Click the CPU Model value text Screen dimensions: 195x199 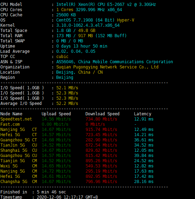106,5
